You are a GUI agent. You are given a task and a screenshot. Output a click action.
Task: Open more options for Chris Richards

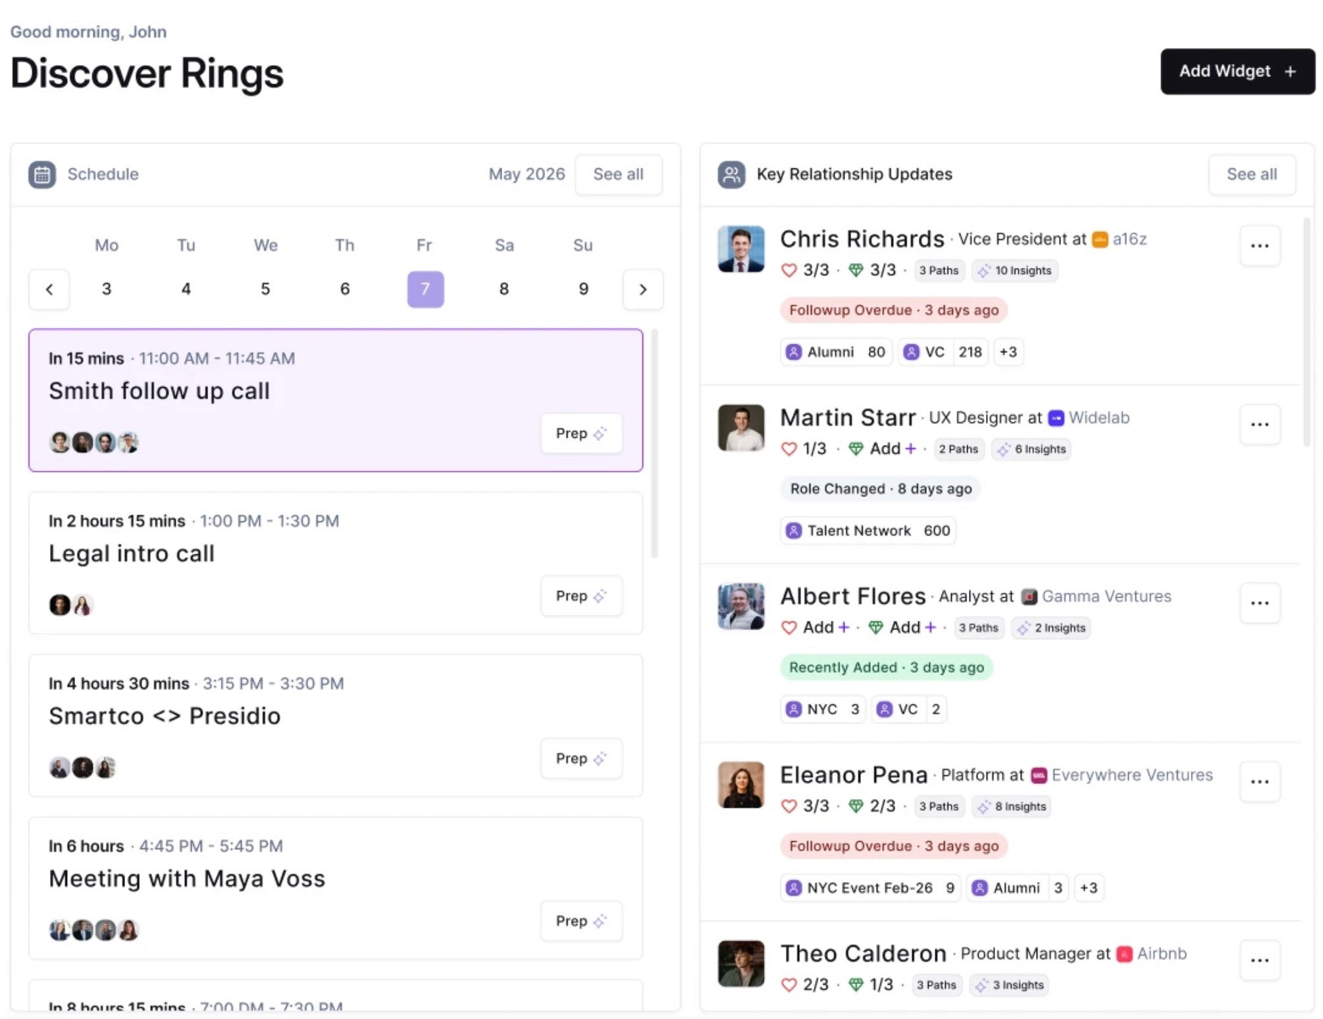pos(1260,246)
